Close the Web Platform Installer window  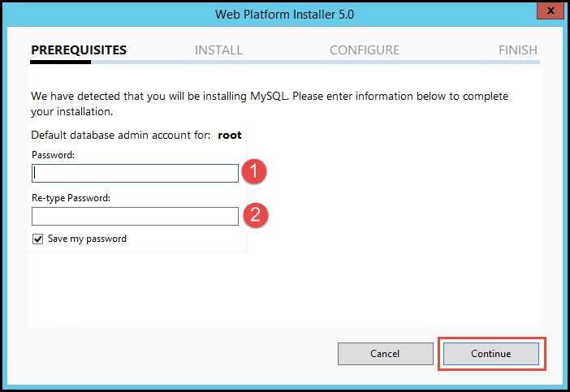(x=550, y=12)
